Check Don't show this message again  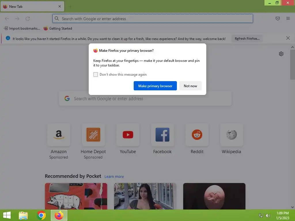click(x=96, y=75)
